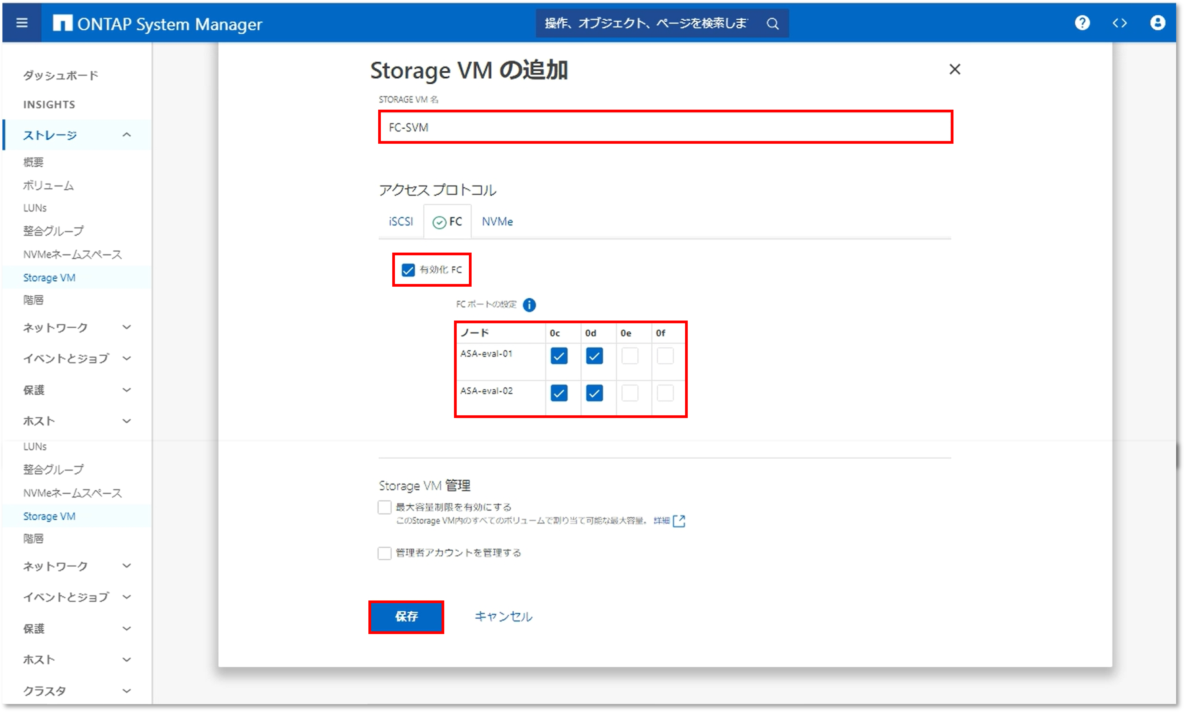
Task: Click the search magnifier icon
Action: [772, 23]
